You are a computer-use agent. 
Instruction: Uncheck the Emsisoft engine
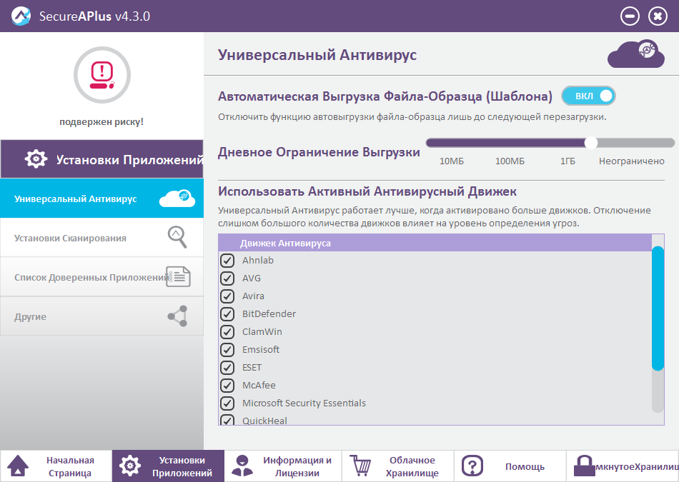pyautogui.click(x=227, y=349)
